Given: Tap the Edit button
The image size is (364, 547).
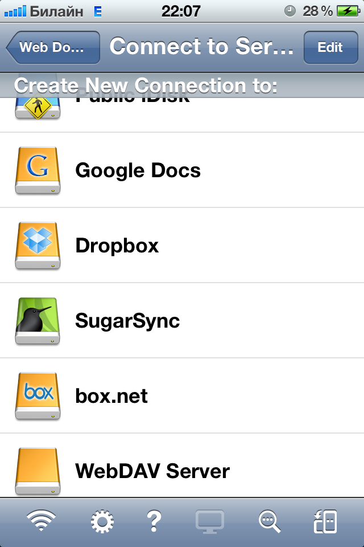Looking at the screenshot, I should coord(330,47).
